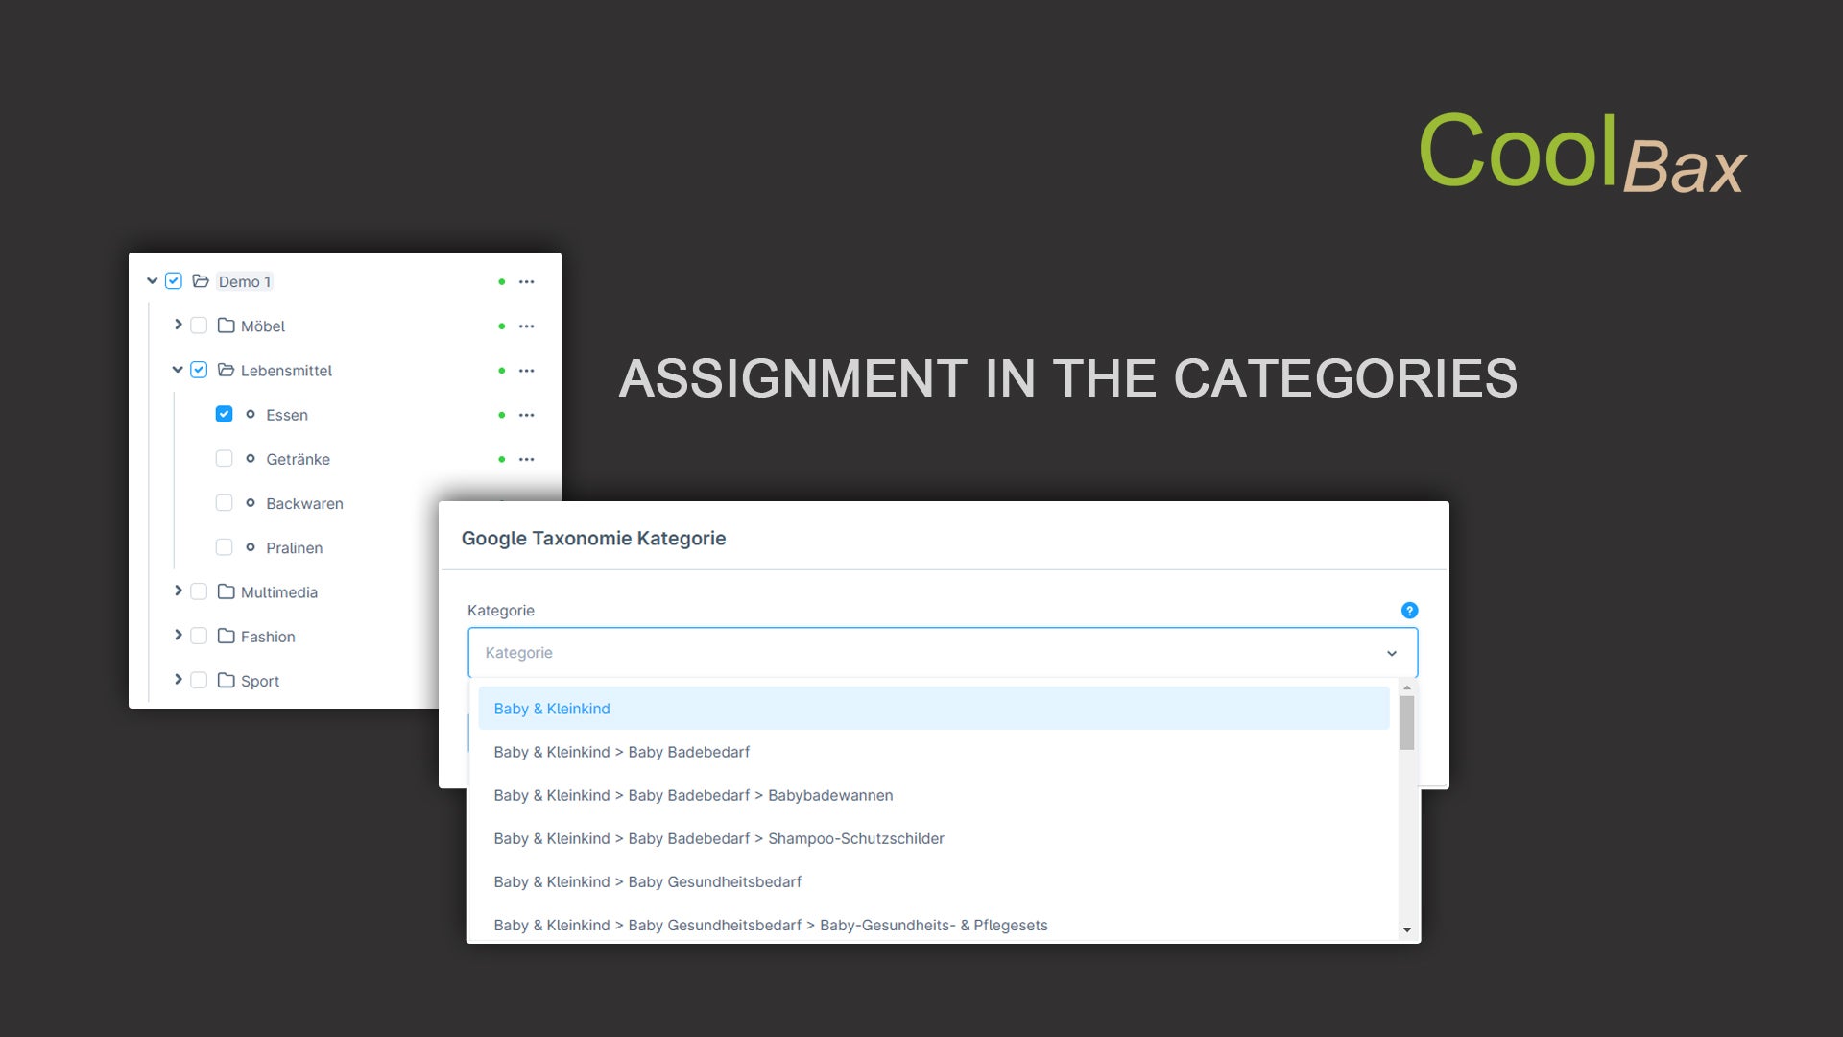Screen dimensions: 1843x1037
Task: Click the three-dot menu icon for Demo 1
Action: click(x=529, y=281)
